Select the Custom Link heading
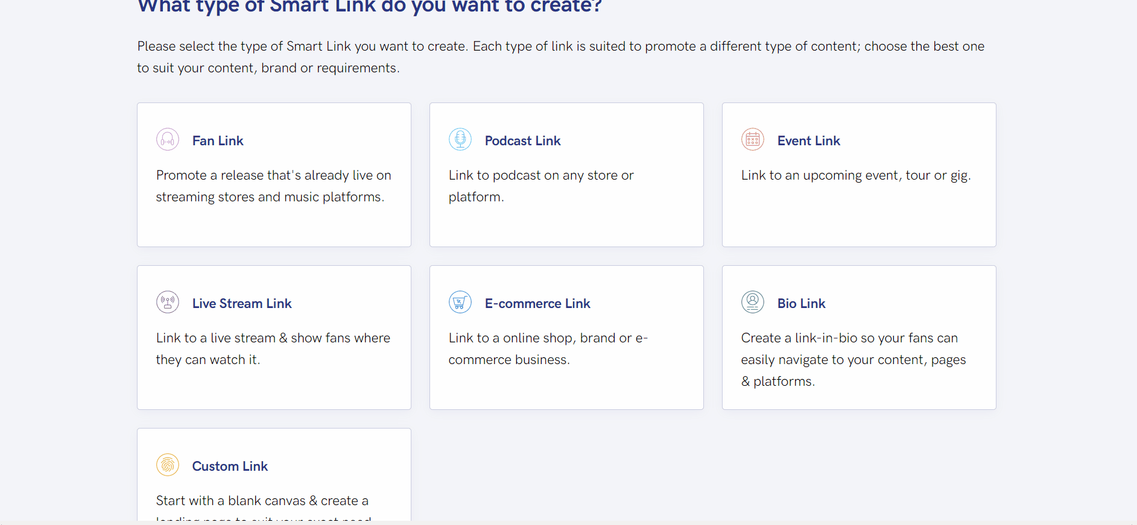 click(230, 466)
